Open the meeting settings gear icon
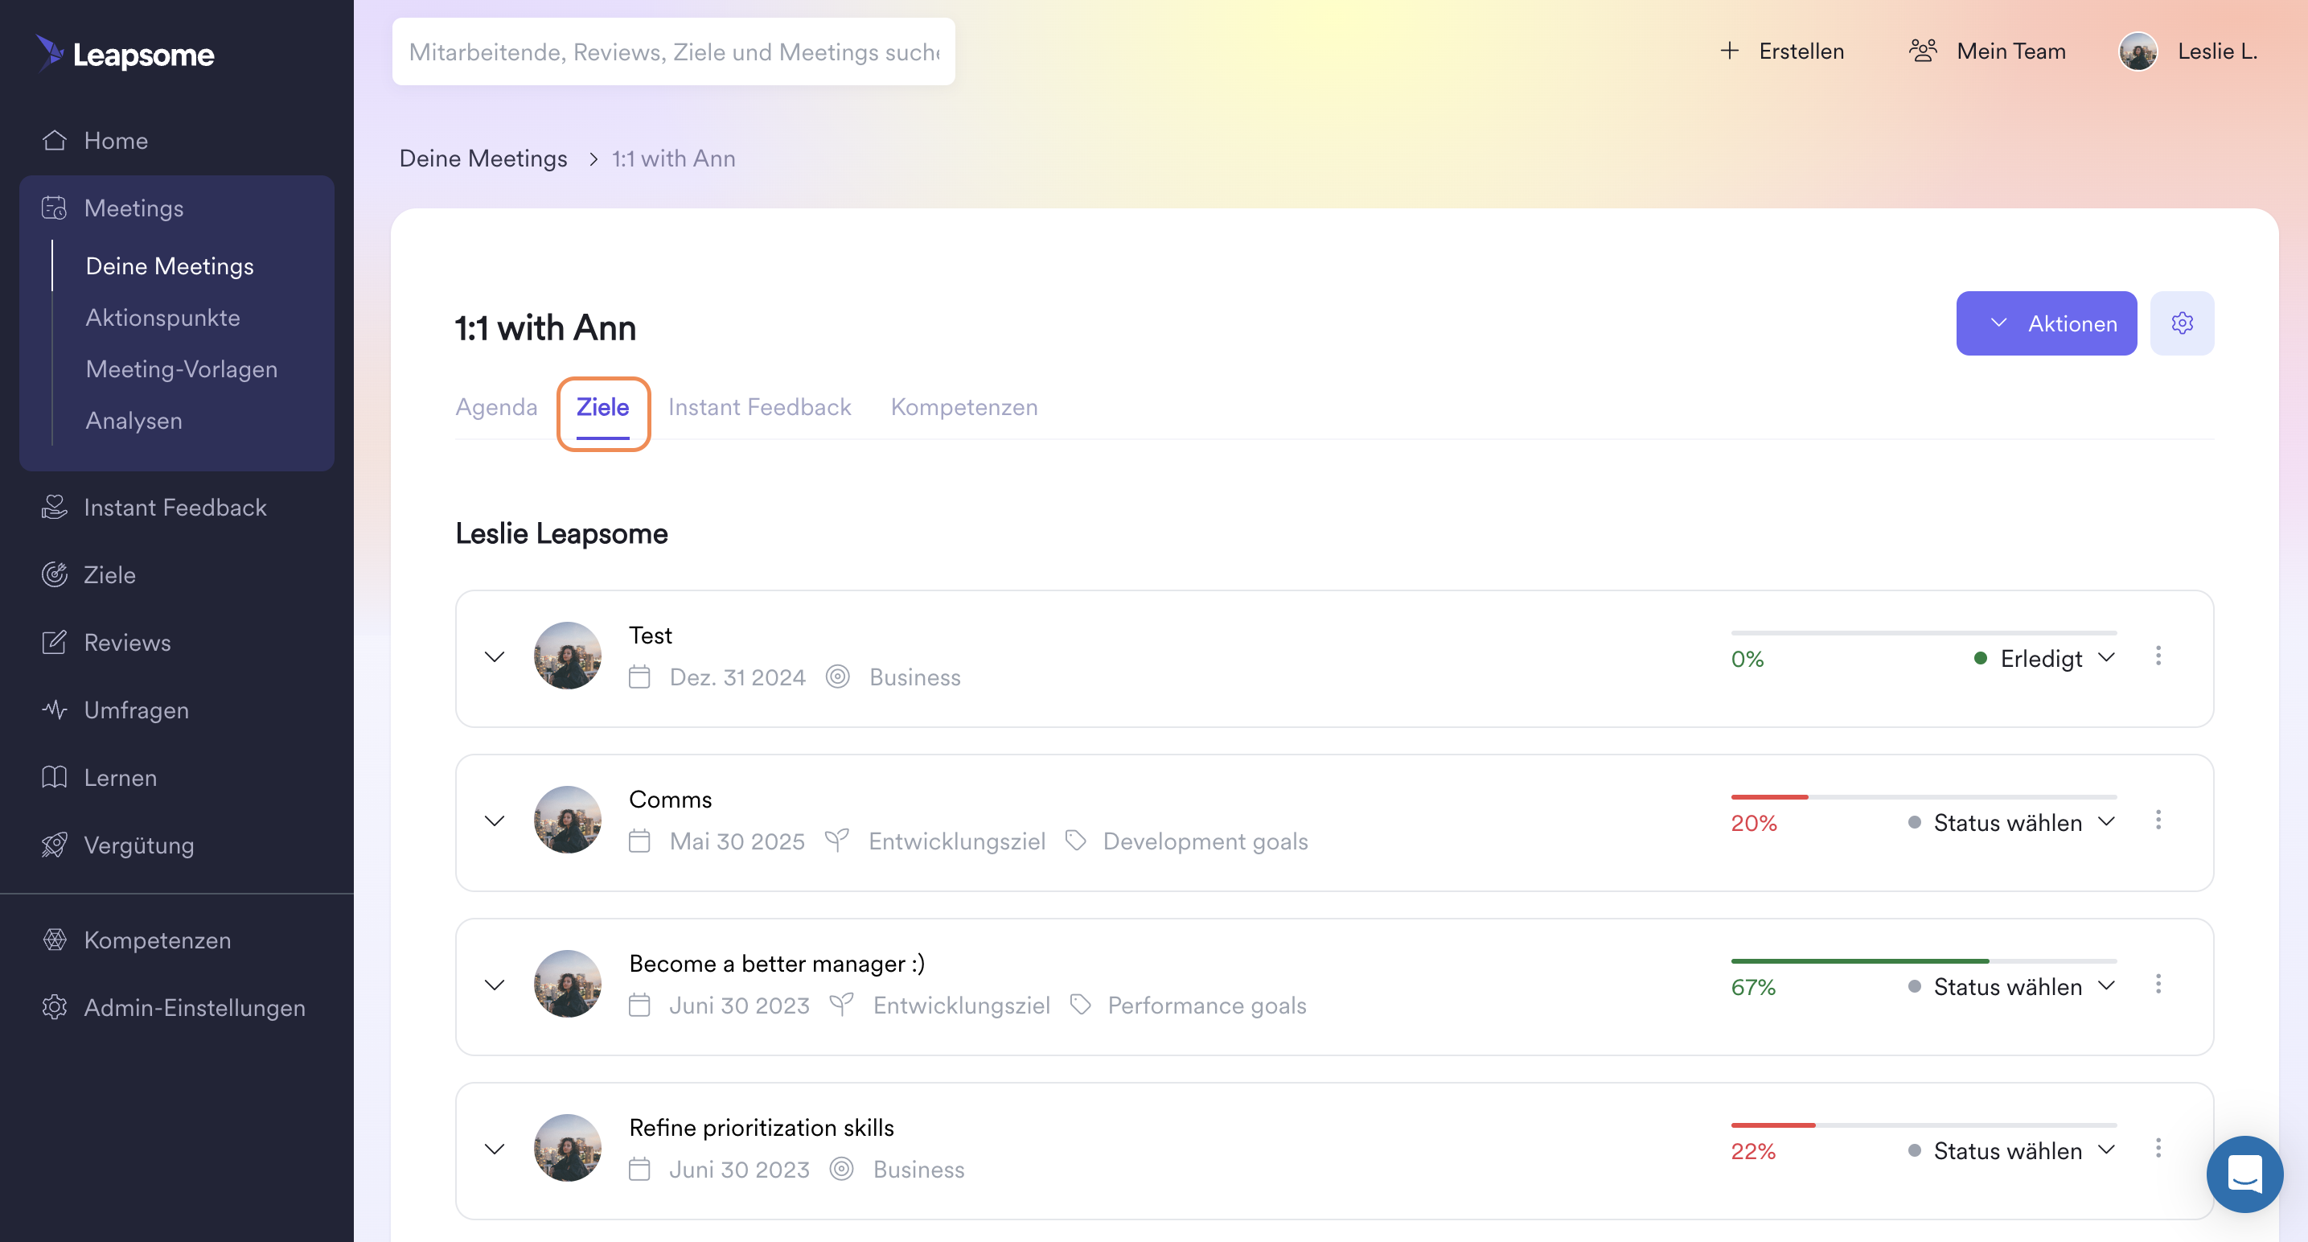The height and width of the screenshot is (1242, 2308). (x=2181, y=323)
